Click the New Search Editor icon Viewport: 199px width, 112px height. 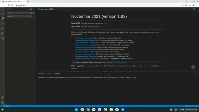tap(31, 9)
